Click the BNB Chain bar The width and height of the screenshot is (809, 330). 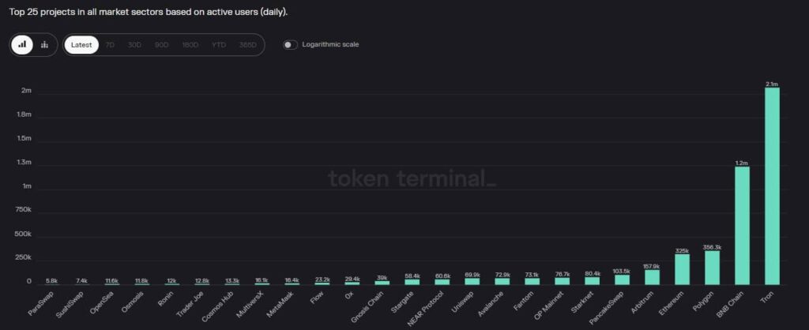coord(742,225)
